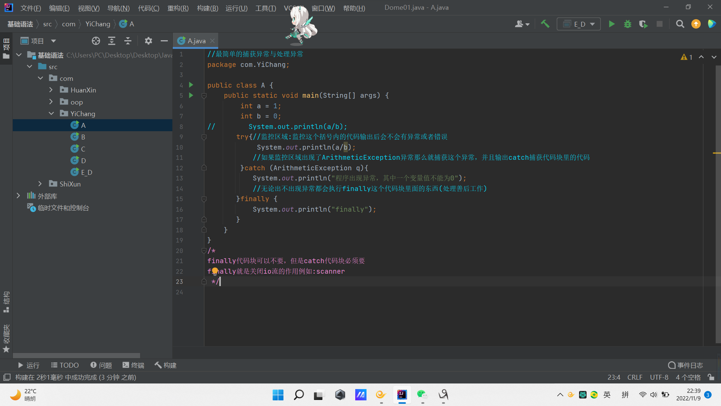Open WeChat from the Windows taskbar
This screenshot has width=721, height=406.
point(422,394)
